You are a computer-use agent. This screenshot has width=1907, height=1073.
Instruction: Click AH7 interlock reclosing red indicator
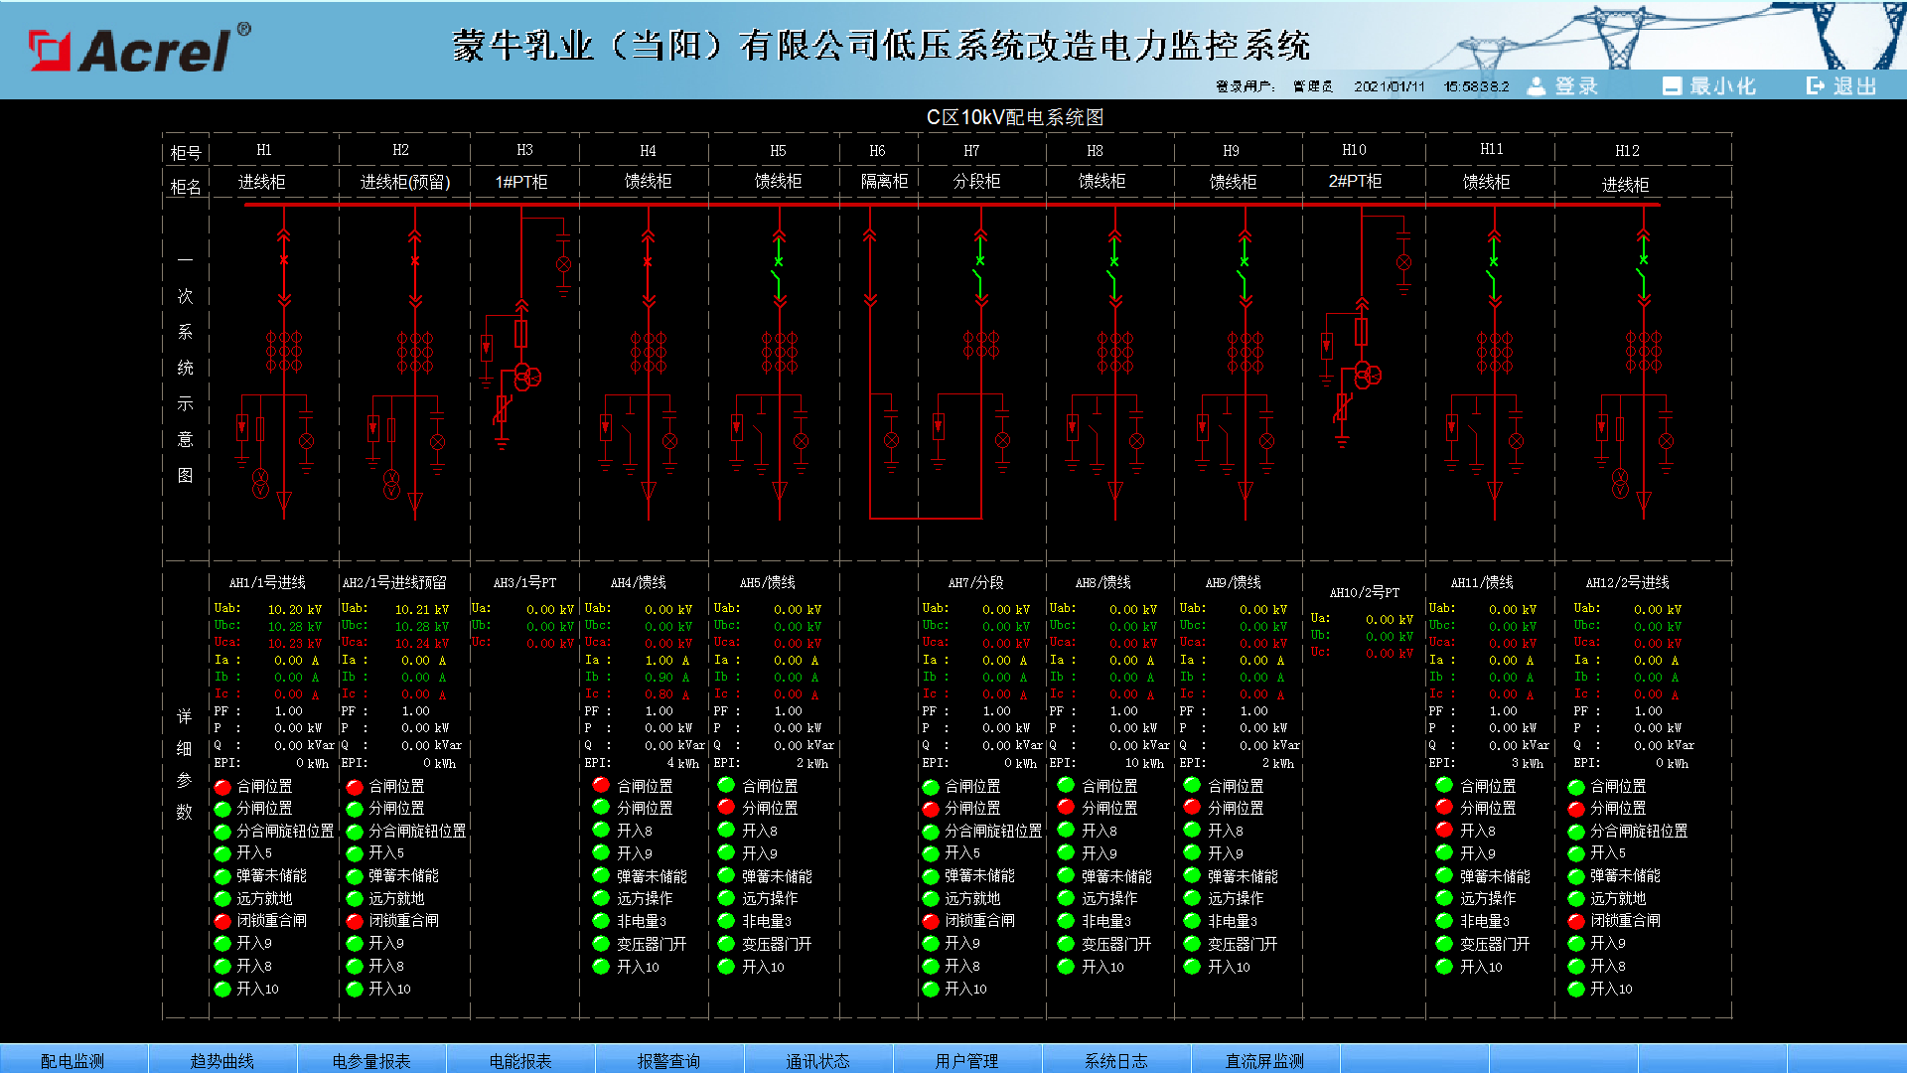931,921
